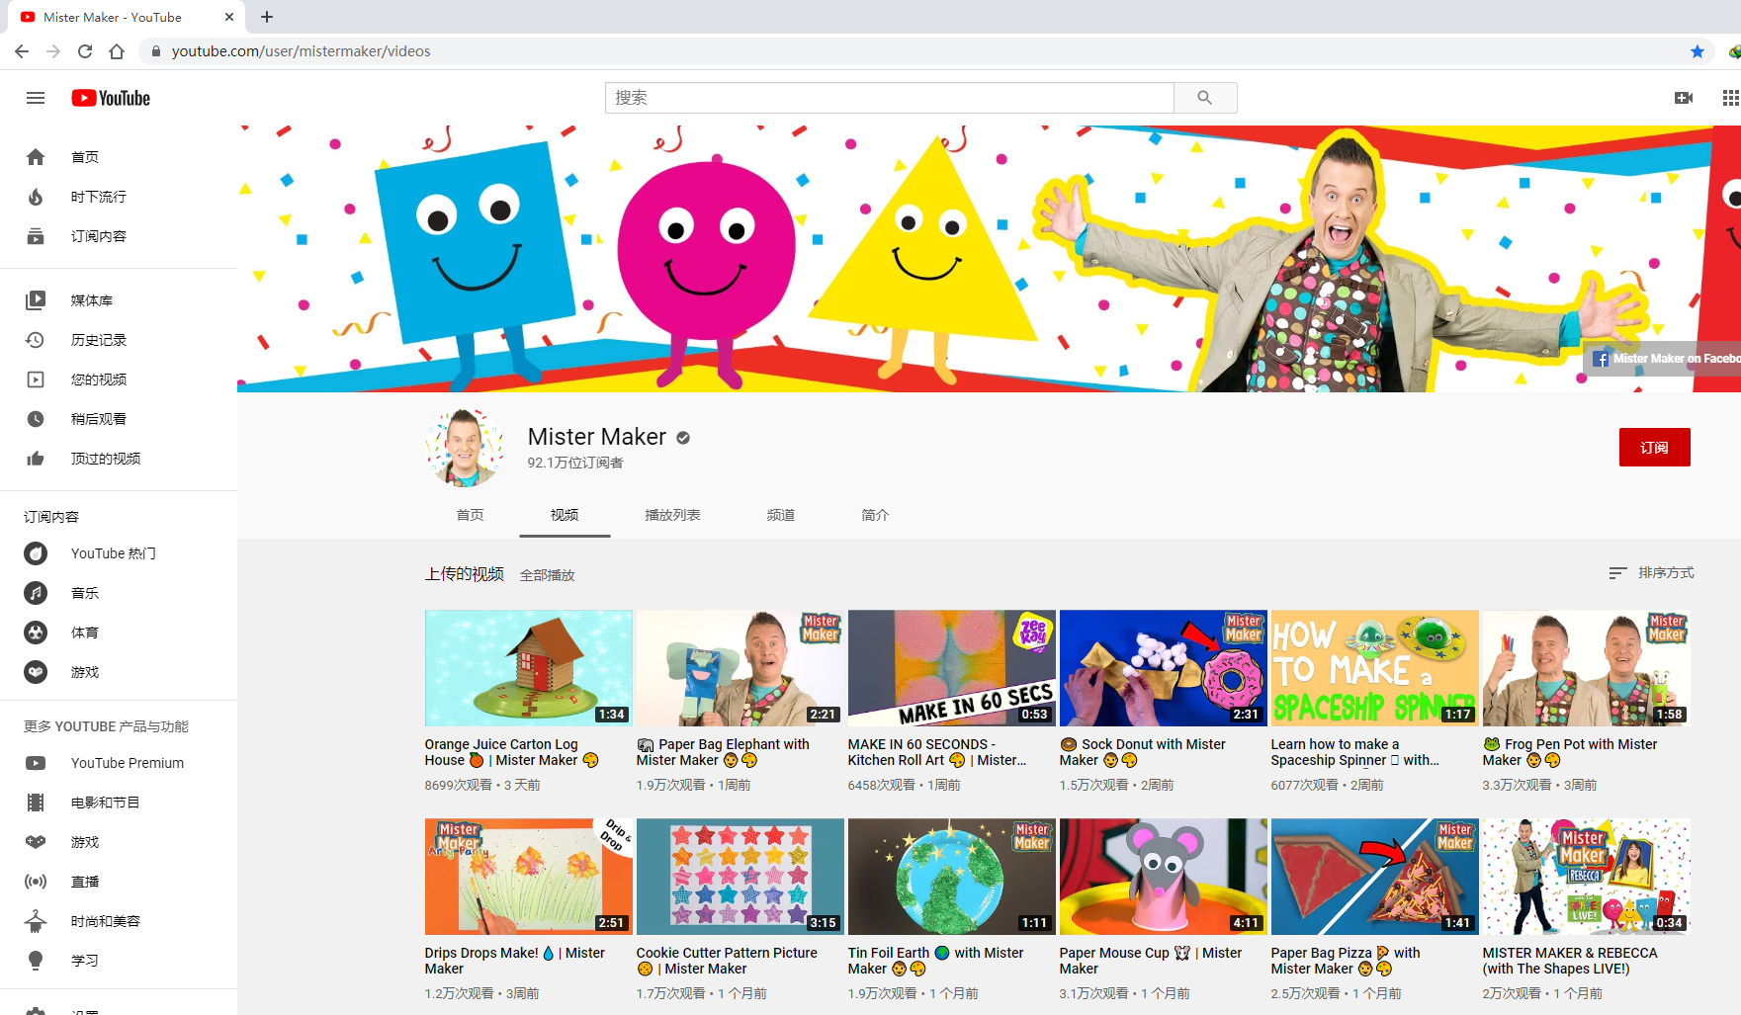The width and height of the screenshot is (1741, 1015).
Task: Open 学习 learning in sidebar
Action: 119,961
